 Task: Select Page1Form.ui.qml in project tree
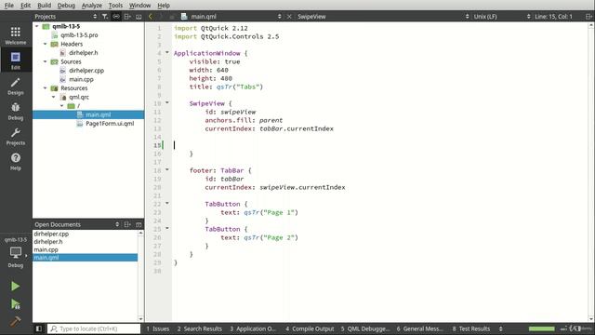click(x=110, y=124)
